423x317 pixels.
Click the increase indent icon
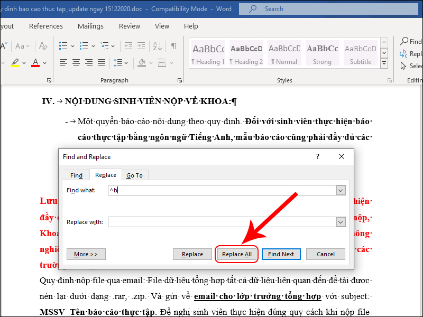click(x=140, y=46)
